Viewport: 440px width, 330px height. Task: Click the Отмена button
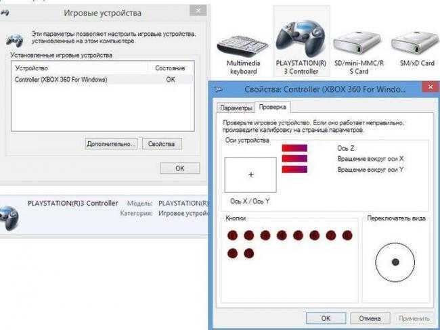[x=370, y=318]
